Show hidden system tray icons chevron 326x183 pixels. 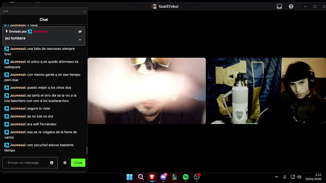[277, 177]
